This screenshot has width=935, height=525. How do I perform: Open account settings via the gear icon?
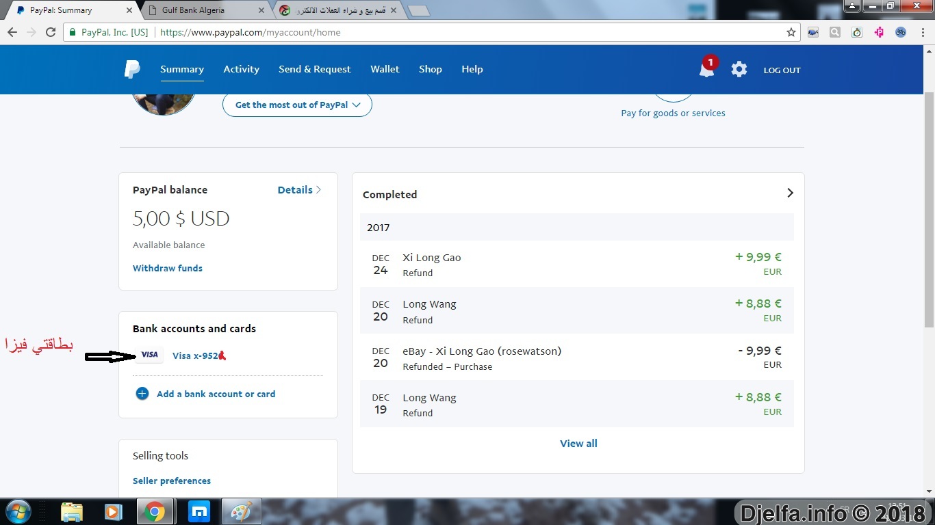click(x=739, y=69)
